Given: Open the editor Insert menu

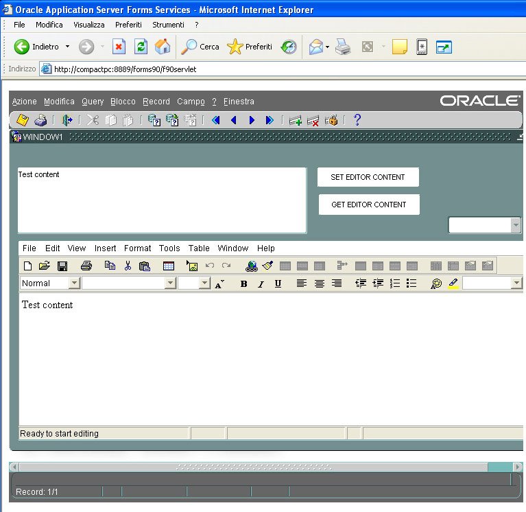Looking at the screenshot, I should tap(106, 248).
